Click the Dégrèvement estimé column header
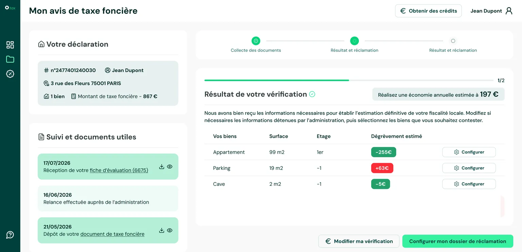This screenshot has width=522, height=252. pyautogui.click(x=397, y=136)
